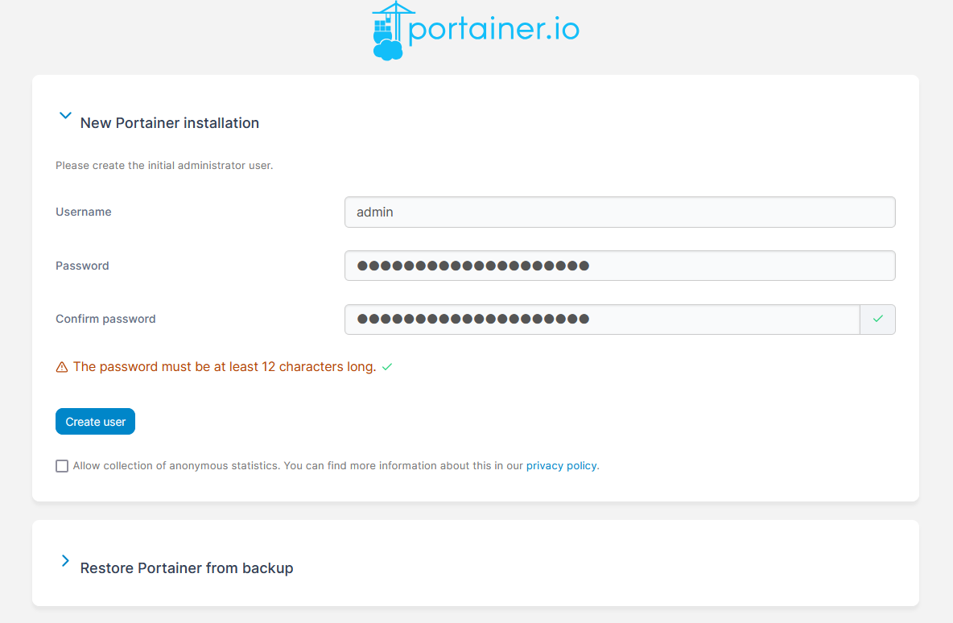Enable anonymous statistics collection checkbox

(62, 466)
